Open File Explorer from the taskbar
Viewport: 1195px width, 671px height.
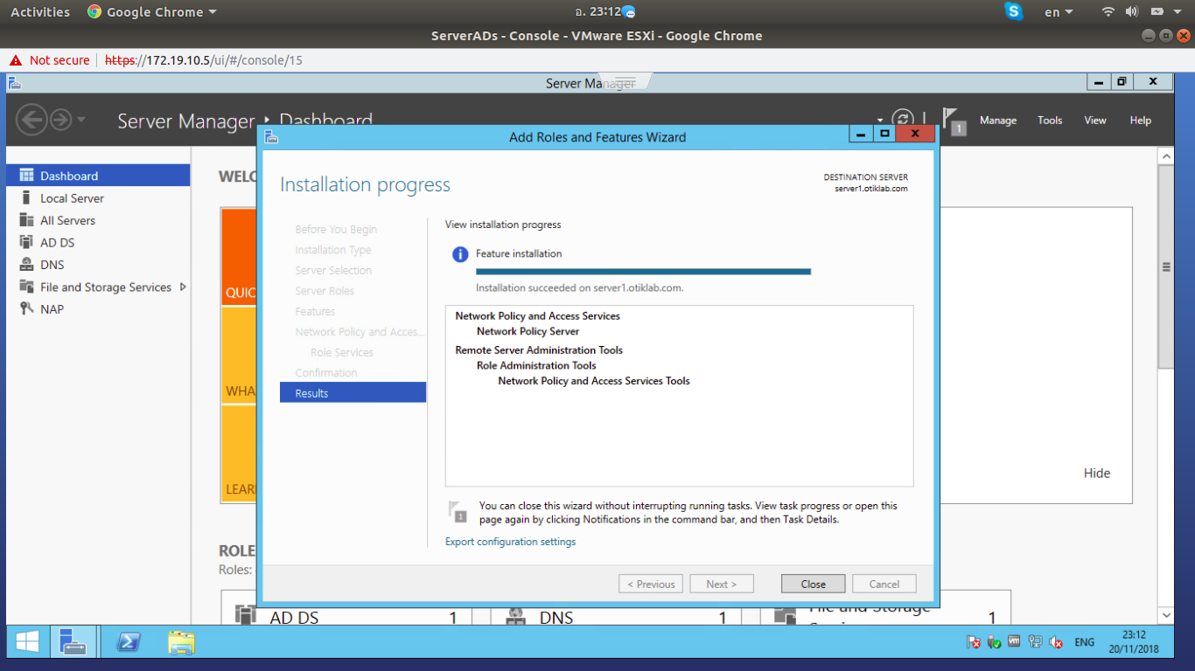pyautogui.click(x=181, y=643)
